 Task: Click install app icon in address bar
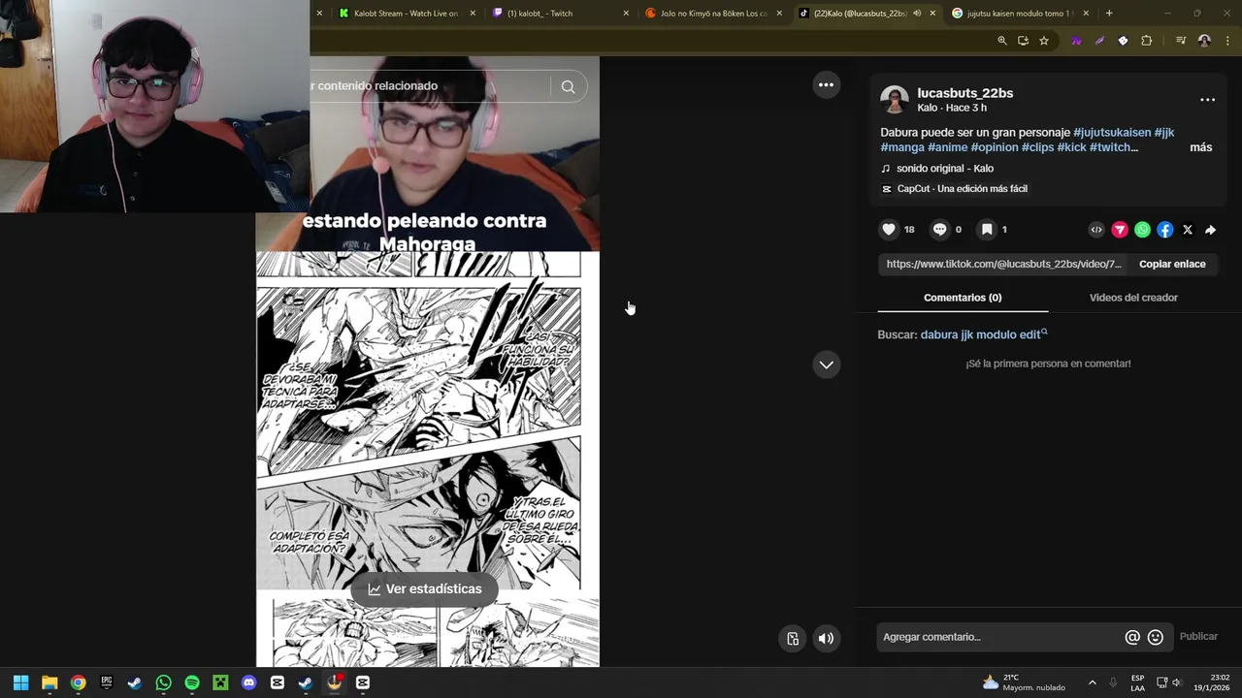click(x=1023, y=41)
